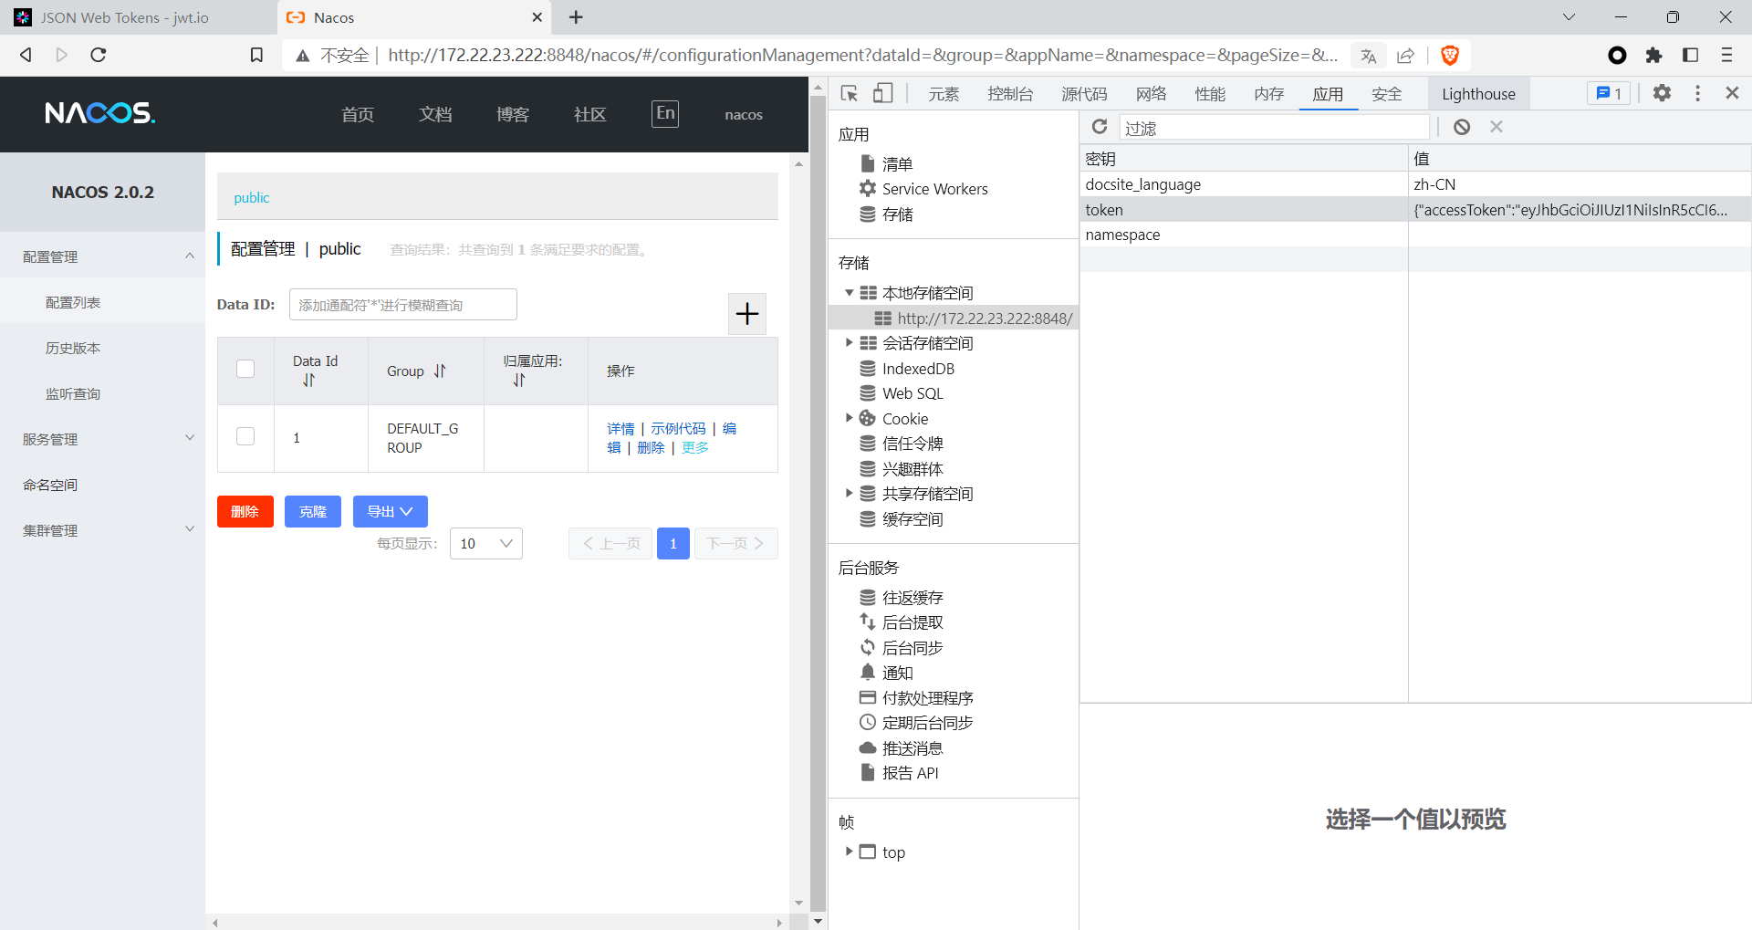Expand 服务管理 sidebar menu
This screenshot has height=930, width=1752.
(102, 439)
